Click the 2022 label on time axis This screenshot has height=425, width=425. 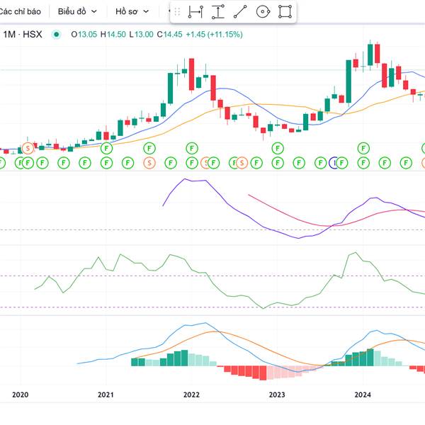191,395
